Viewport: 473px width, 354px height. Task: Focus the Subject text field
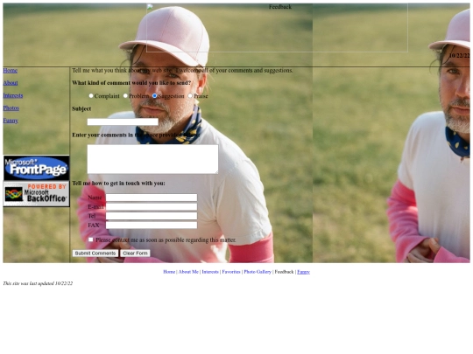(x=123, y=121)
